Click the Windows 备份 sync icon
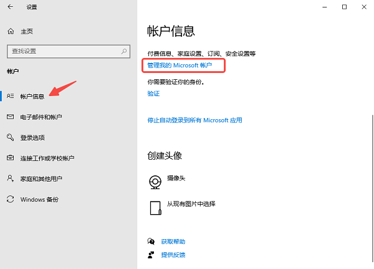This screenshot has width=374, height=269. 11,199
